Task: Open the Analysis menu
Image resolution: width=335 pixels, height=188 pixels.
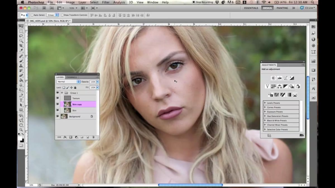Action: tap(119, 2)
